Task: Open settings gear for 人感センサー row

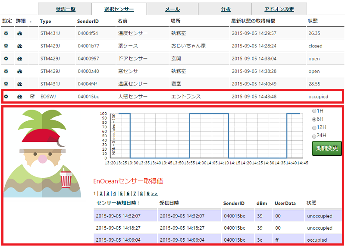Action: [x=6, y=97]
